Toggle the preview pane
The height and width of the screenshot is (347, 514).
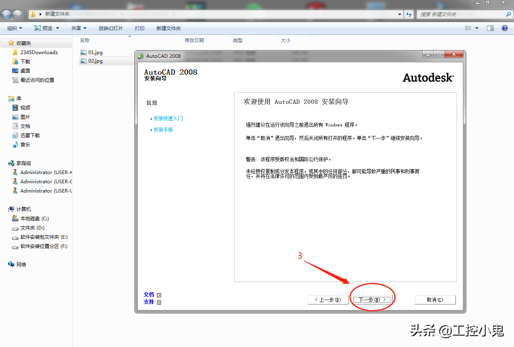click(490, 28)
